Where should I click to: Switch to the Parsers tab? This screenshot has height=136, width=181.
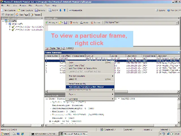pyautogui.click(x=35, y=15)
